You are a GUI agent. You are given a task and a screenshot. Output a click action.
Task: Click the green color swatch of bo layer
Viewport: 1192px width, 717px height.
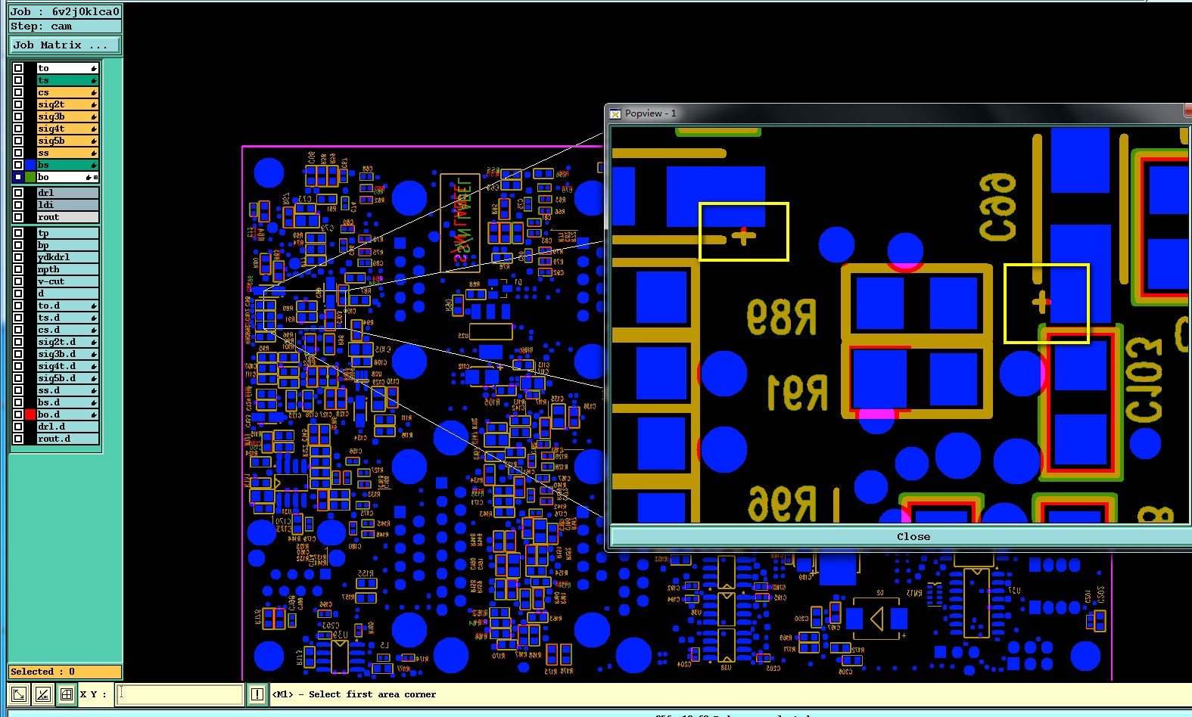pos(30,177)
